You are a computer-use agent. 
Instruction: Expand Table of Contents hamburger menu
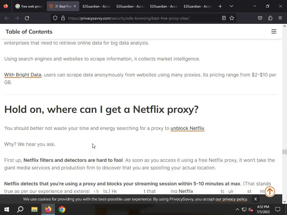pyautogui.click(x=274, y=31)
